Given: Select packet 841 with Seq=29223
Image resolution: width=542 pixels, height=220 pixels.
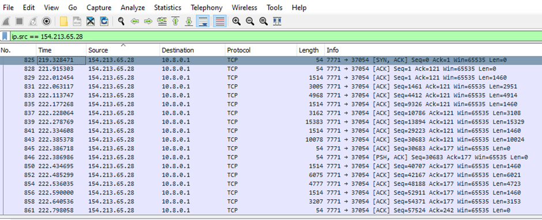Looking at the screenshot, I should pos(271,130).
